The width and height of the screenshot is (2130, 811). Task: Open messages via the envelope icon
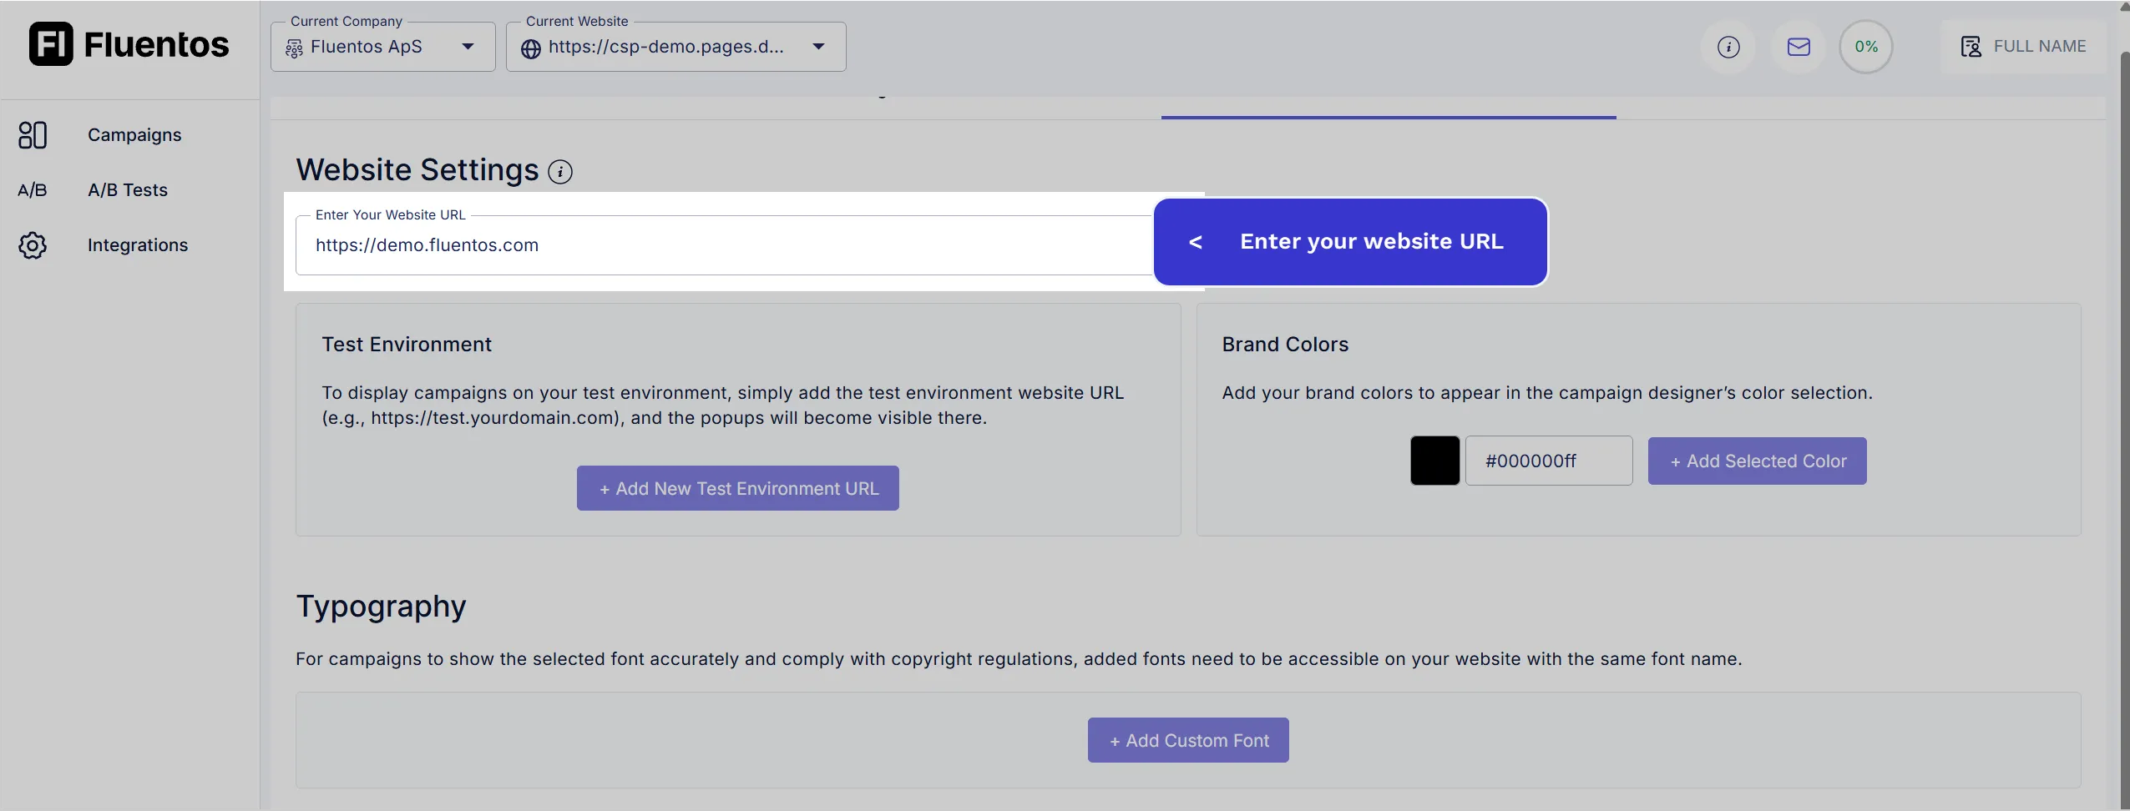point(1799,47)
